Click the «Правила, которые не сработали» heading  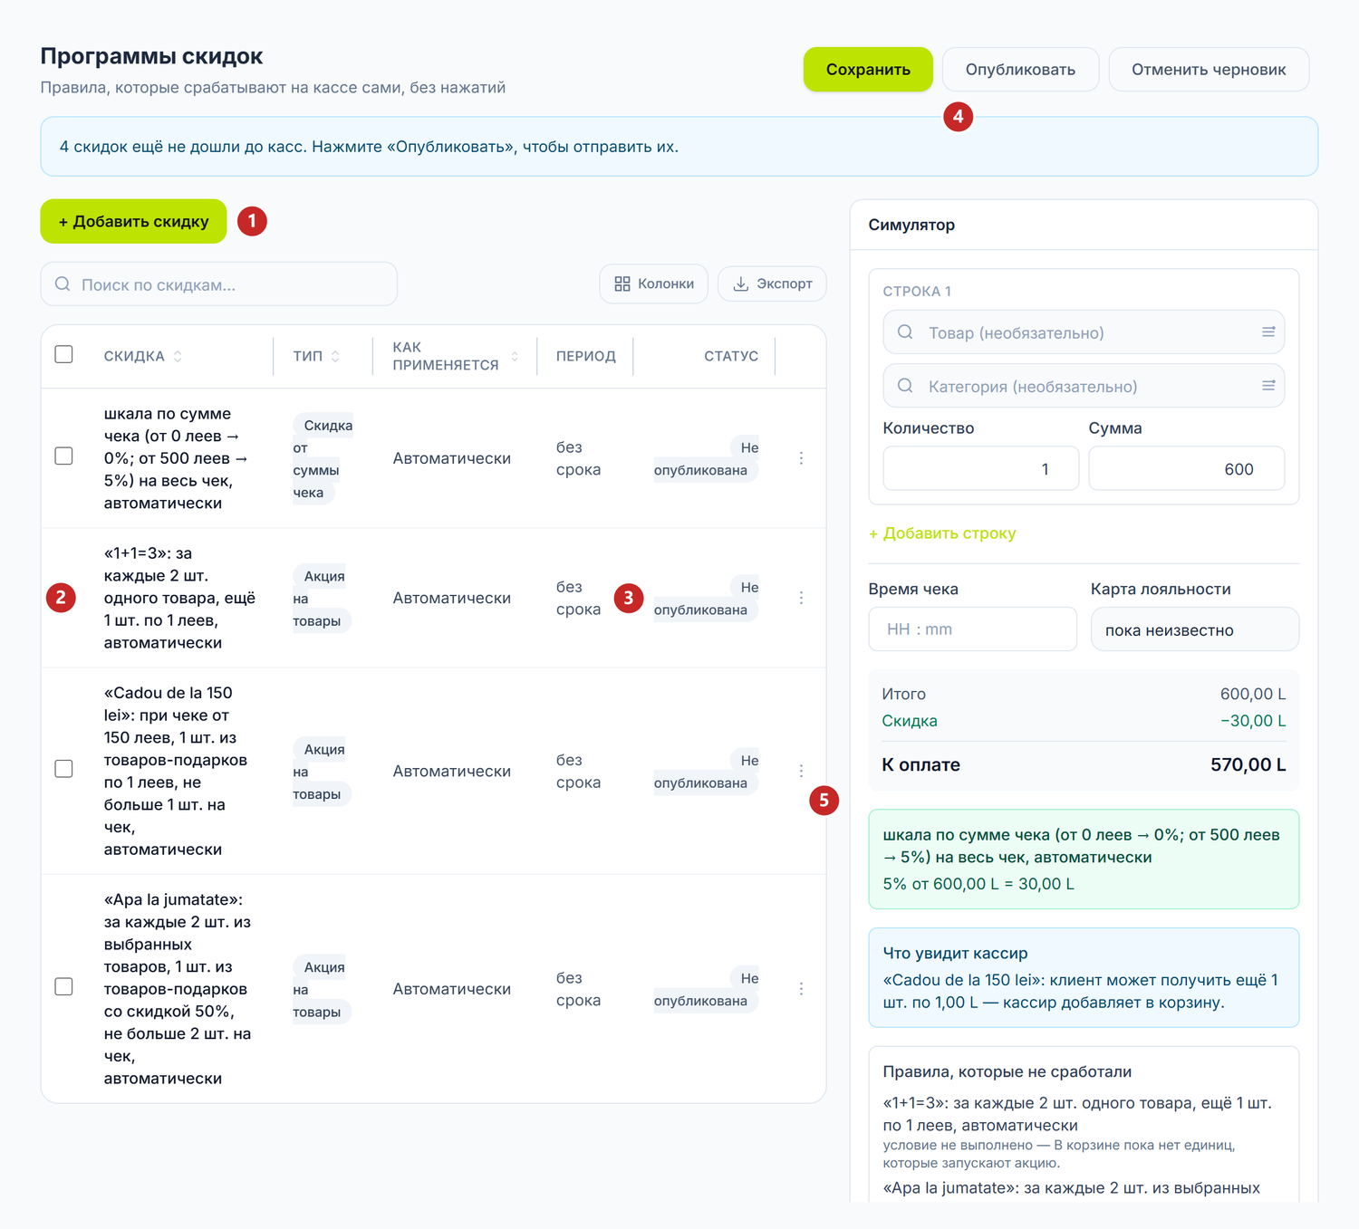point(1007,1071)
